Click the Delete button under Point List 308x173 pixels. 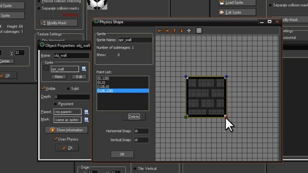[x=134, y=117]
